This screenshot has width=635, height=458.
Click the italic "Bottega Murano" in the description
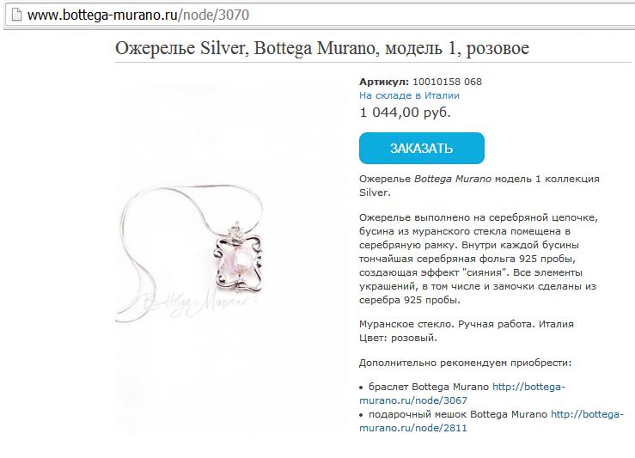452,179
